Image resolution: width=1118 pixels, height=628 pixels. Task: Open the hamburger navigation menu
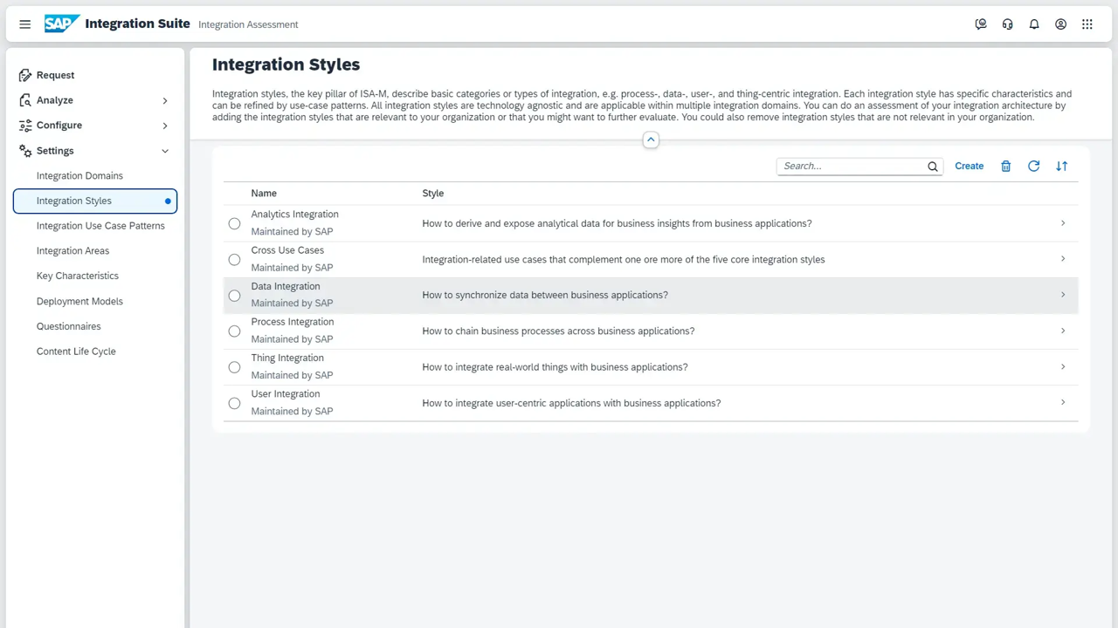coord(24,24)
